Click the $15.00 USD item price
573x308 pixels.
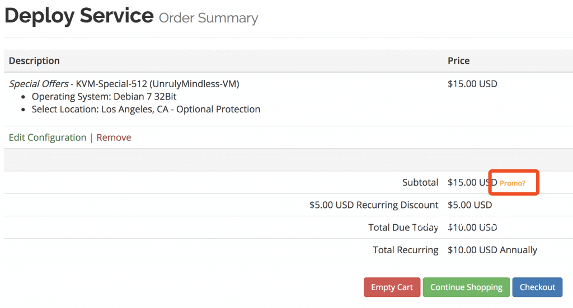point(472,84)
